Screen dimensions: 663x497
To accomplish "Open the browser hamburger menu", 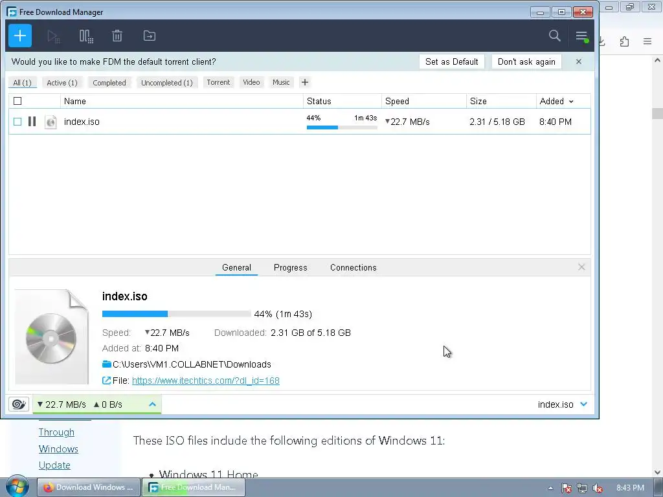I will [647, 41].
